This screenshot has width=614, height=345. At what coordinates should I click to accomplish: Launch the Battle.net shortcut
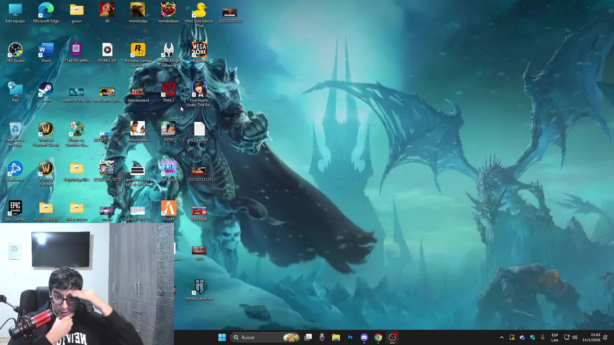[15, 172]
